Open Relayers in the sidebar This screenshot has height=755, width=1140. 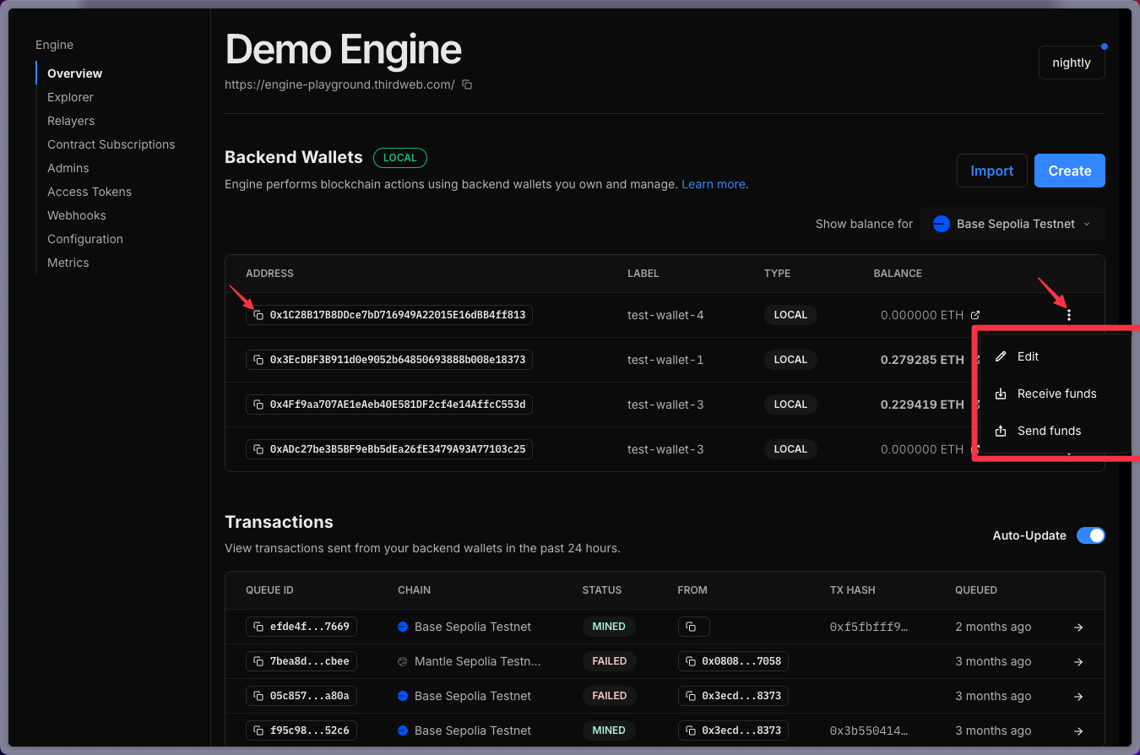coord(71,121)
